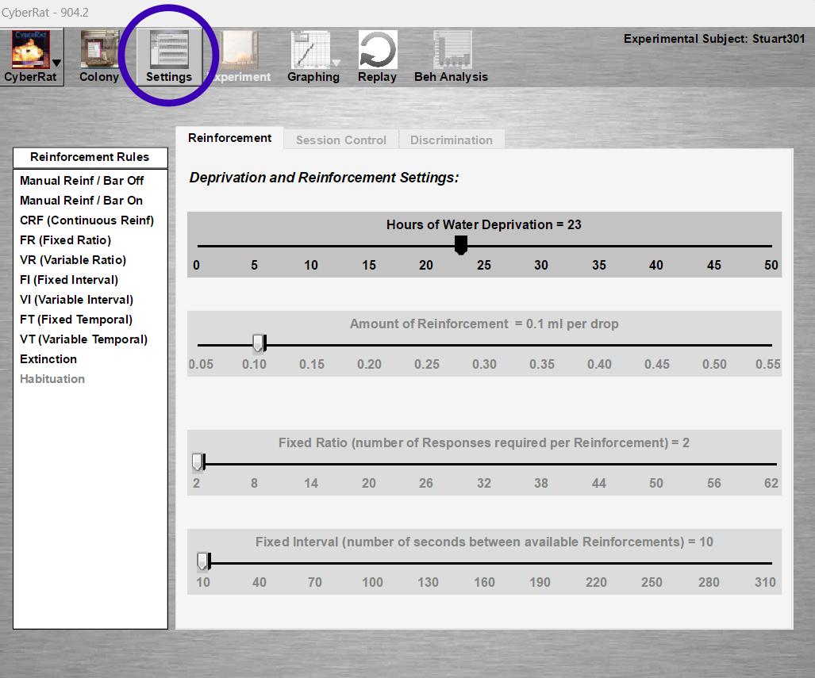Screen dimensions: 815x678
Task: Open the Replay toolbar icon
Action: pyautogui.click(x=378, y=56)
